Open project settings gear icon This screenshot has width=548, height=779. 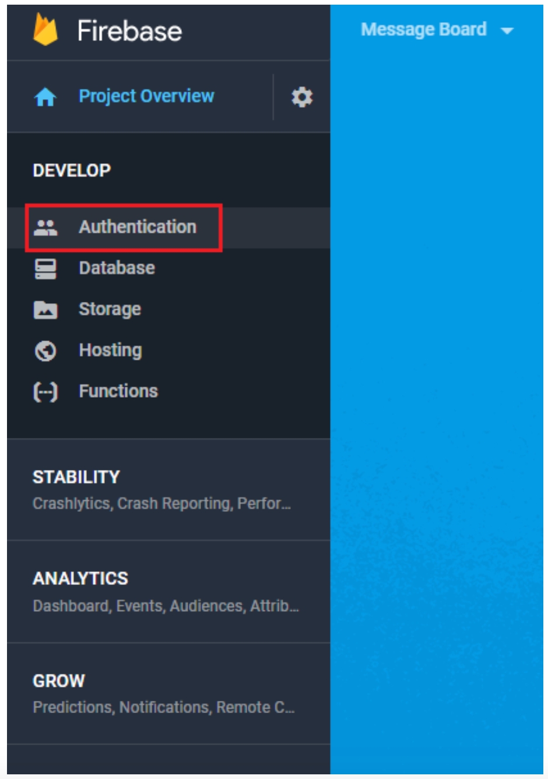click(x=301, y=97)
